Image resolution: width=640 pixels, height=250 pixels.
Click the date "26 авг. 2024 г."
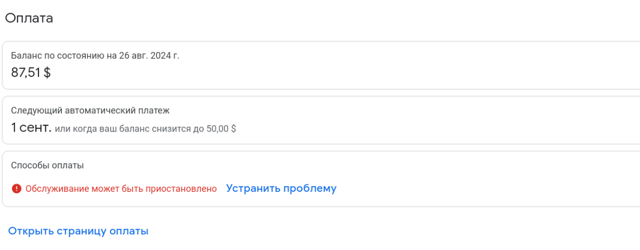149,56
